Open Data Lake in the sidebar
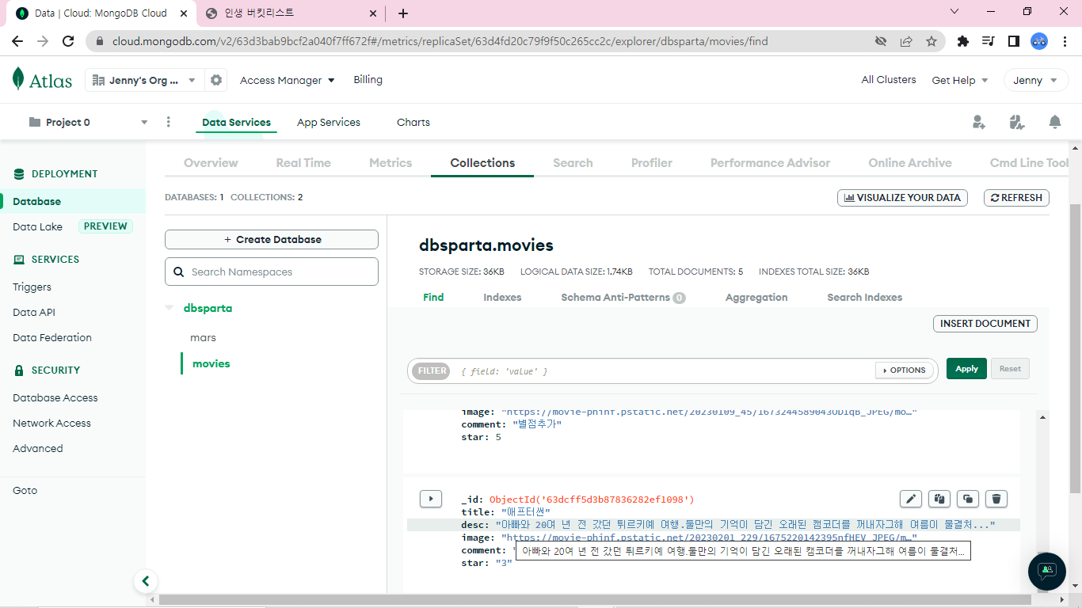1082x608 pixels. pyautogui.click(x=37, y=227)
